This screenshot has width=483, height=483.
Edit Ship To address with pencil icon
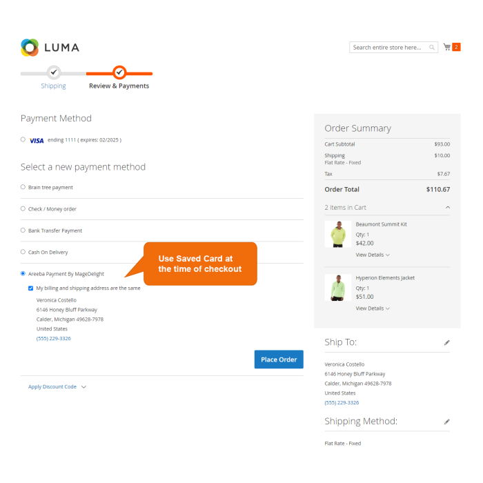tap(446, 342)
